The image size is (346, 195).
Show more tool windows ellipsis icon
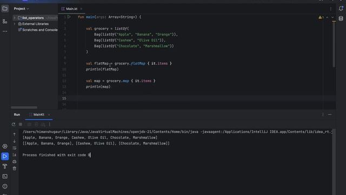pyautogui.click(x=5, y=31)
